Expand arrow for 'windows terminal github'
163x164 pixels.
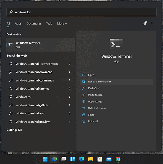coord(70,105)
